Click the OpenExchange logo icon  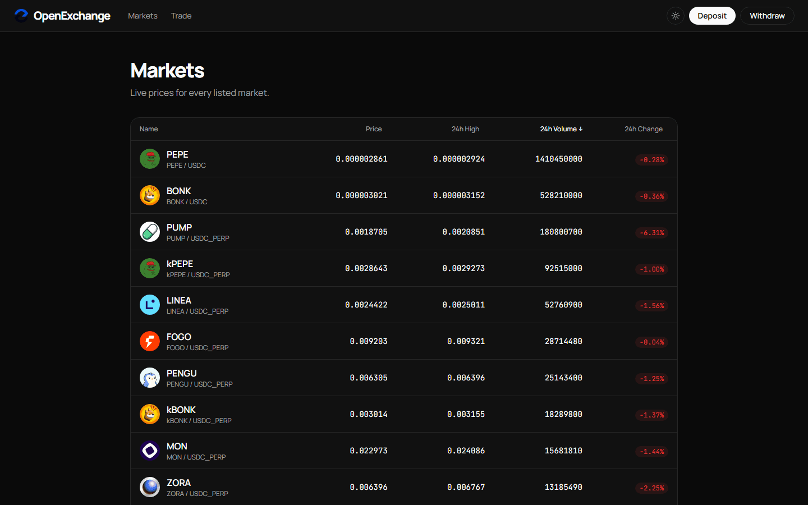pyautogui.click(x=21, y=16)
